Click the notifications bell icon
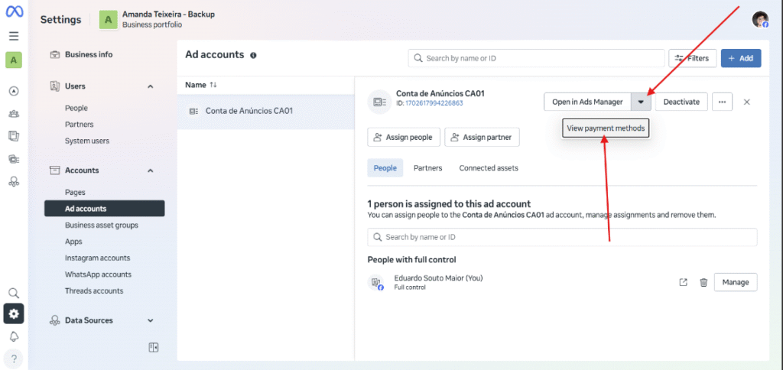The image size is (783, 370). tap(14, 336)
